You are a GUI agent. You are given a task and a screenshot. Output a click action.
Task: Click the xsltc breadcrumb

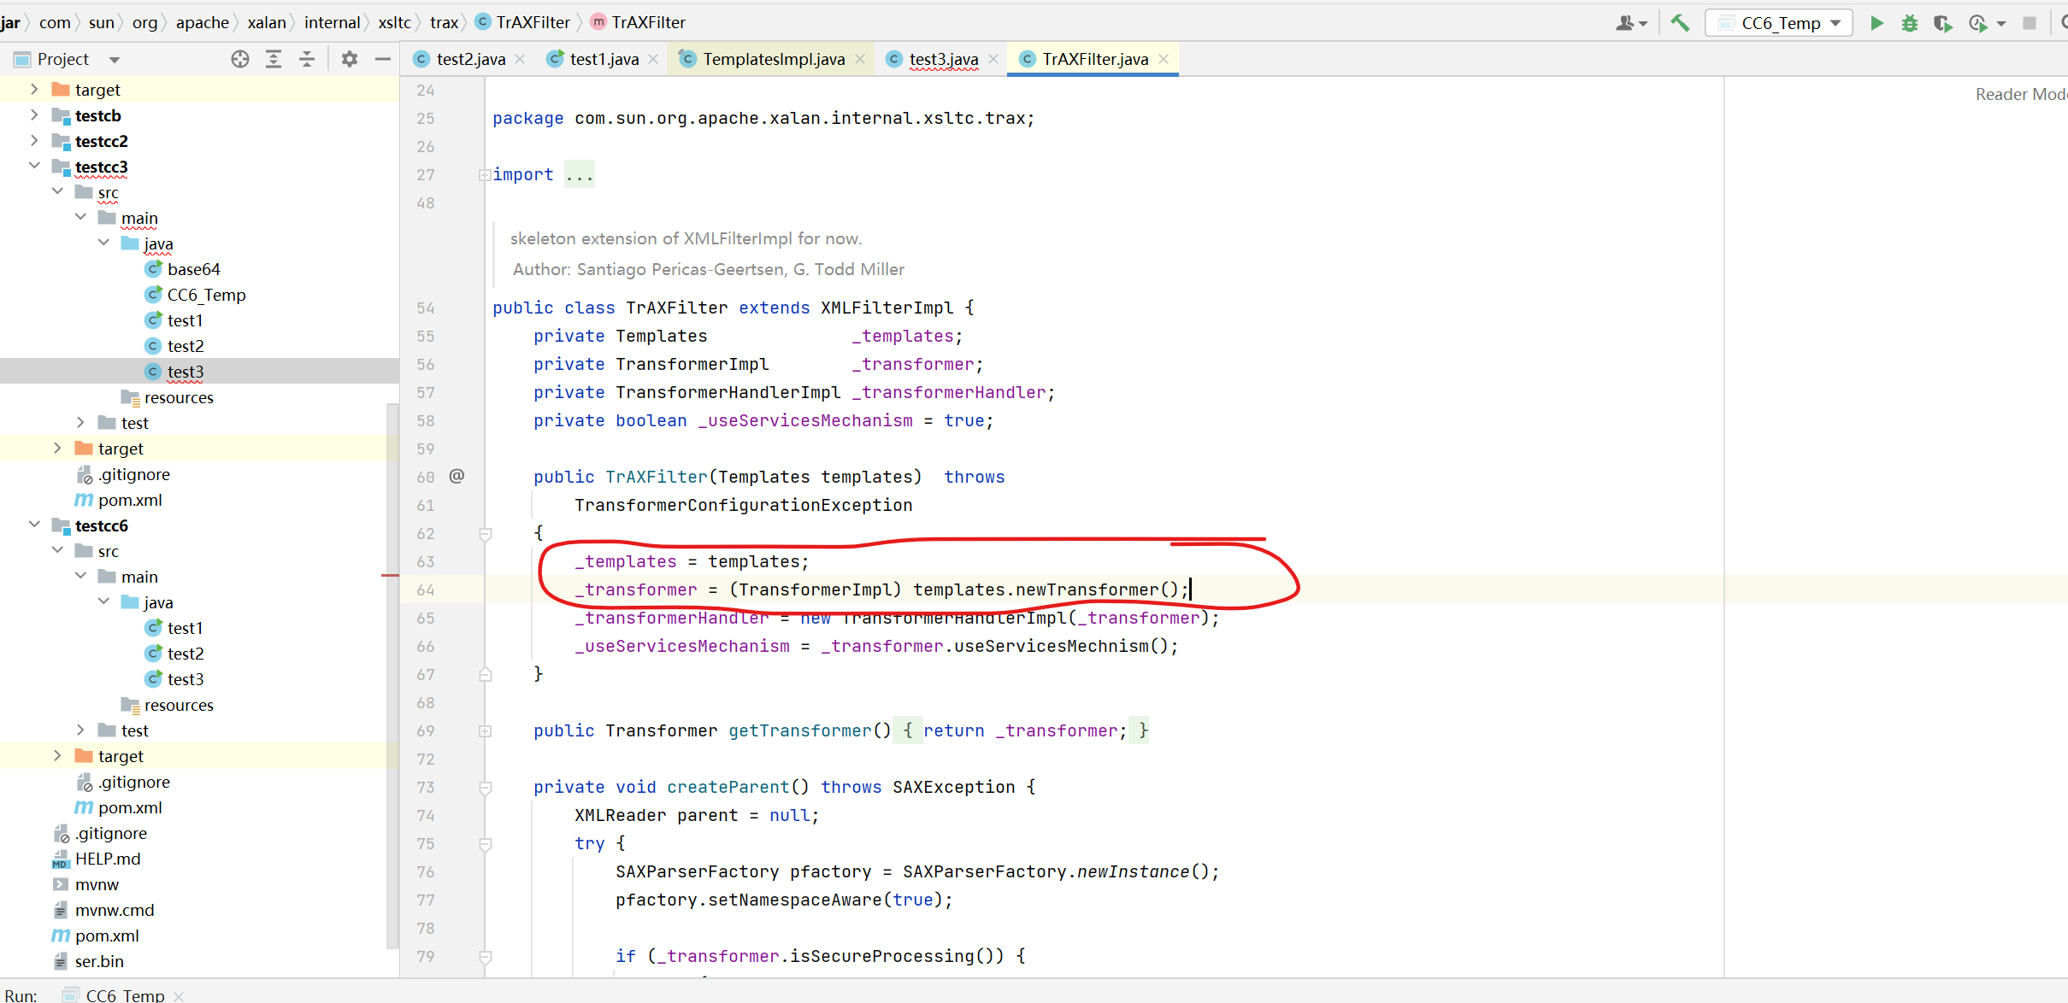394,22
